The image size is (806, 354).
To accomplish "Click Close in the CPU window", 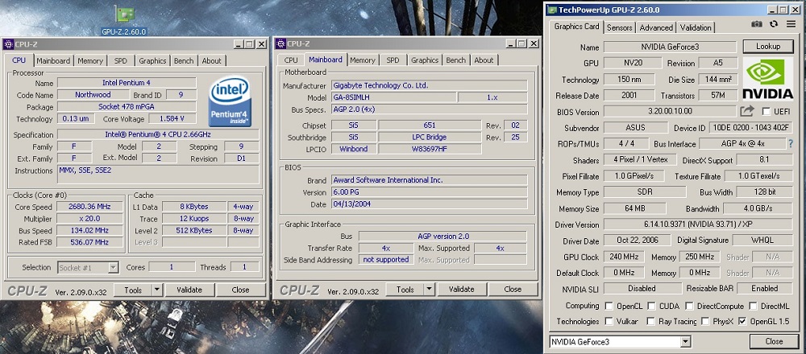I will tap(240, 290).
